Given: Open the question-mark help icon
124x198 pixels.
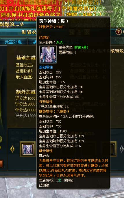Looking at the screenshot, I should click(x=119, y=32).
